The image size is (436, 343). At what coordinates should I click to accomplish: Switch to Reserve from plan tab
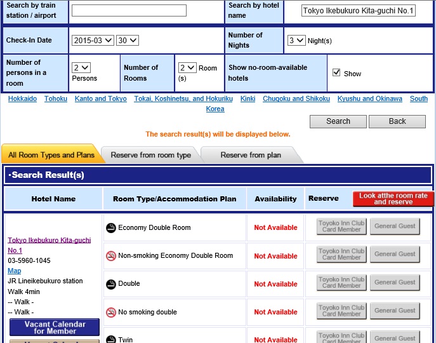[251, 155]
